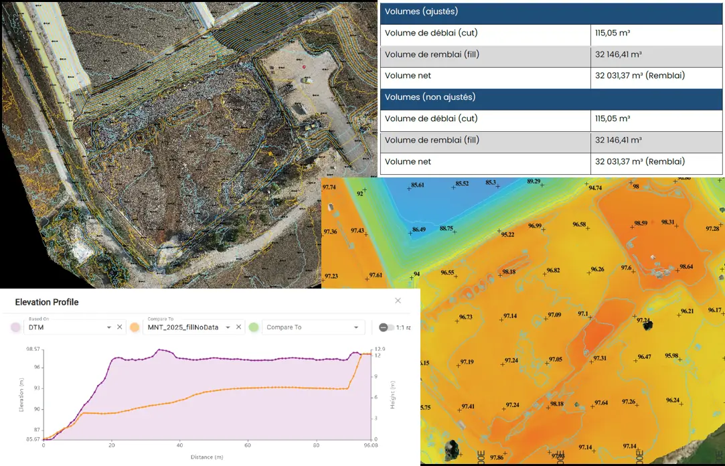Click the Height (m) axis title
This screenshot has height=466, width=725.
coord(392,395)
